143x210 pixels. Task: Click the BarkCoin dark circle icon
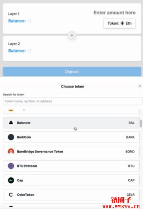coord(11,137)
